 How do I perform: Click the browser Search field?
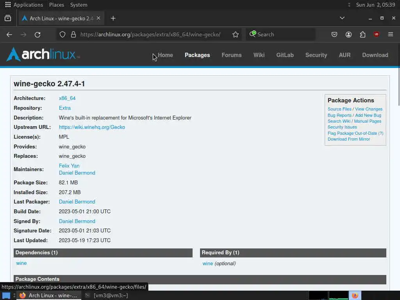280,34
